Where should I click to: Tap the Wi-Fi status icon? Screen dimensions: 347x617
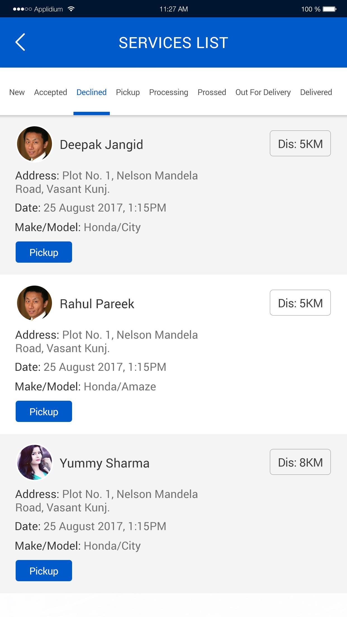point(71,9)
